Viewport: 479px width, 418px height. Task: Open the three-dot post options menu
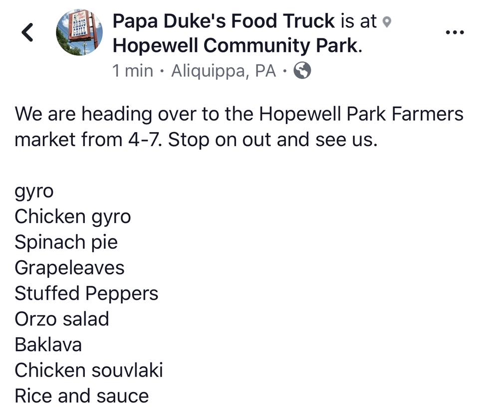454,32
